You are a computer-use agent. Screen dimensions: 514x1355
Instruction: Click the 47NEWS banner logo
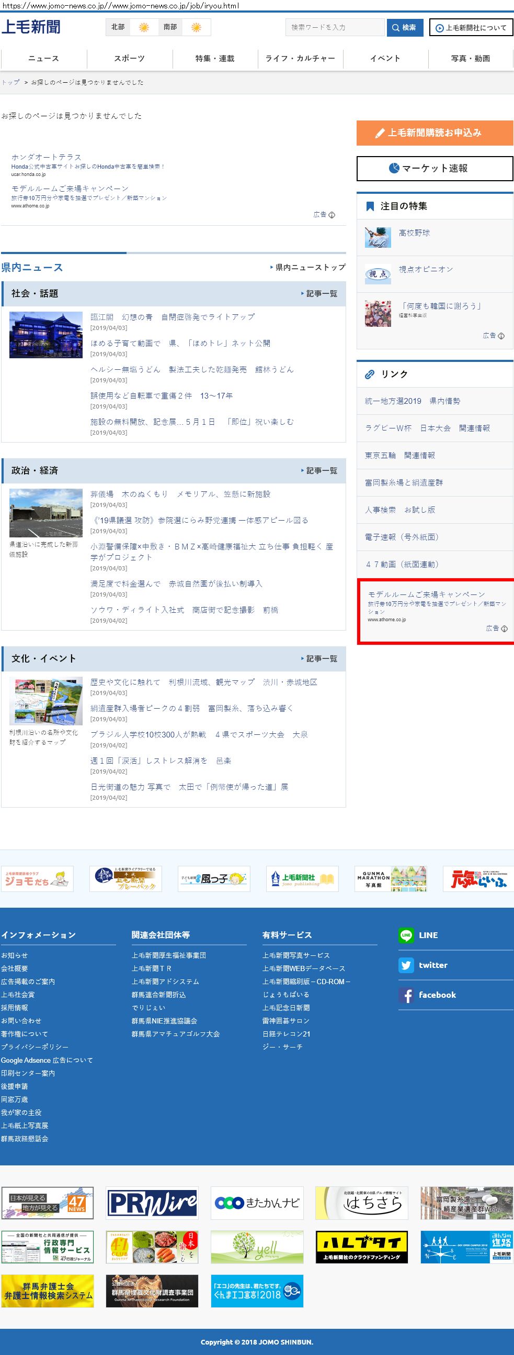(47, 1203)
